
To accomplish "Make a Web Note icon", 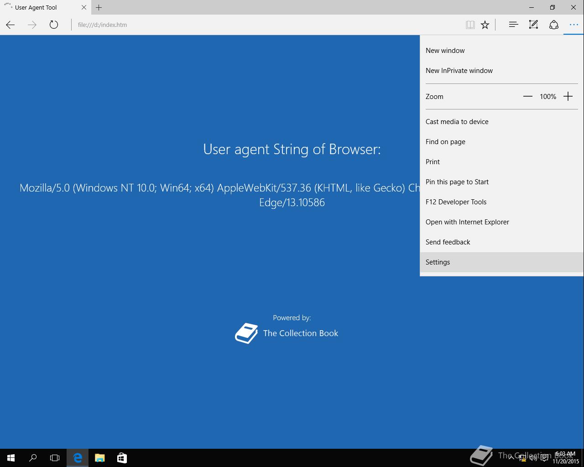I will pyautogui.click(x=533, y=25).
